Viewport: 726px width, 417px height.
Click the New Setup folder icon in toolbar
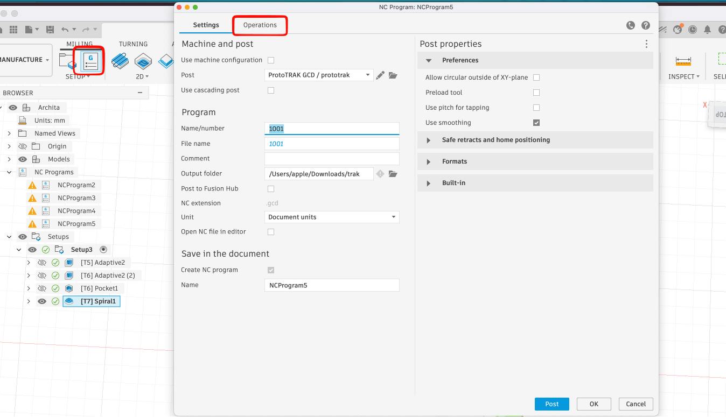tap(67, 61)
